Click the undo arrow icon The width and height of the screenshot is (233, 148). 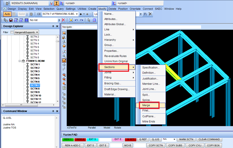coord(77,20)
